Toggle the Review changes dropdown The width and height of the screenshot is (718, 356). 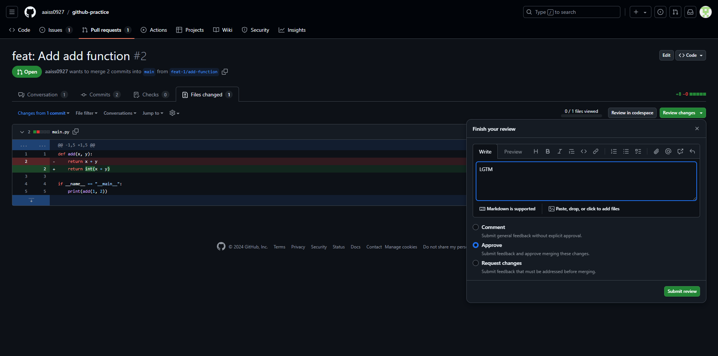[x=682, y=113]
